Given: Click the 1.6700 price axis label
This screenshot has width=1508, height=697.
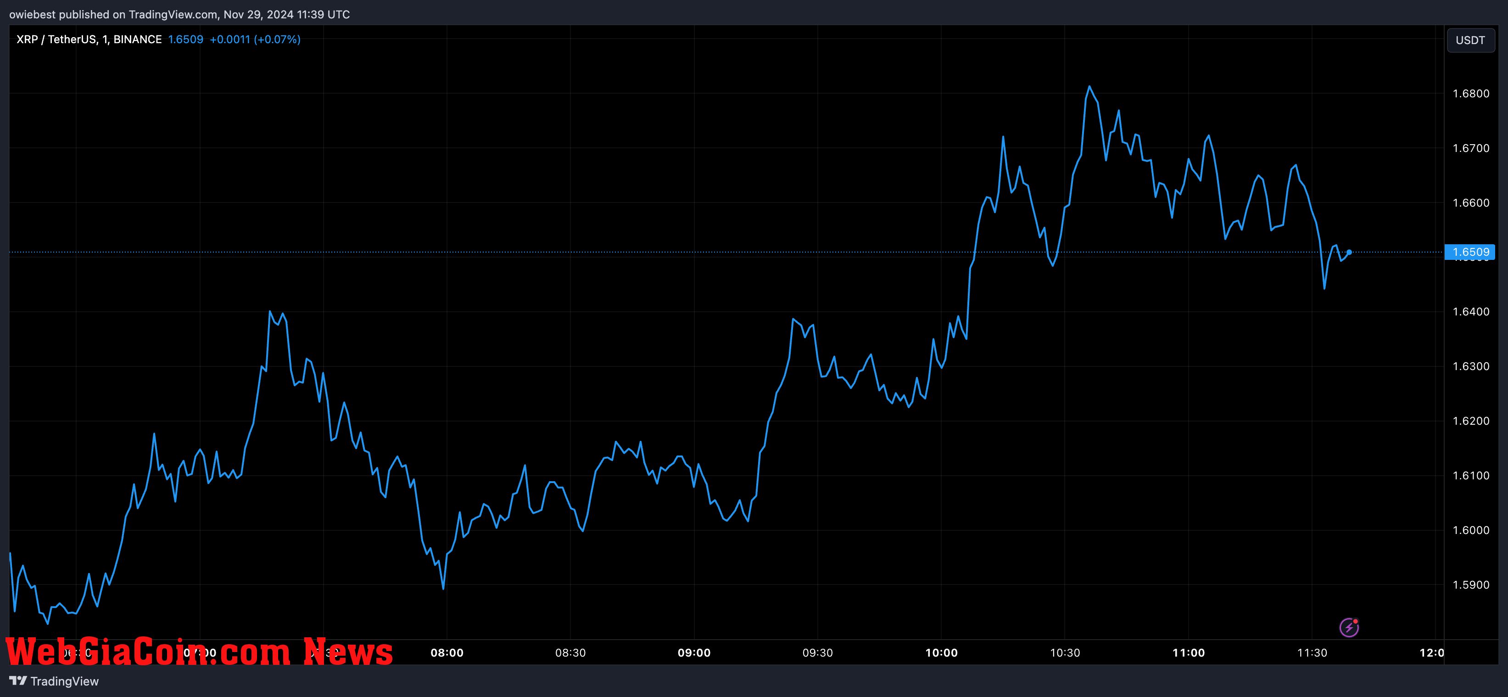Looking at the screenshot, I should pyautogui.click(x=1470, y=148).
